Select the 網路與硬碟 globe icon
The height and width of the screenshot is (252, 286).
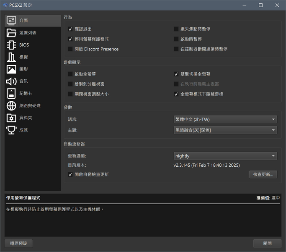tap(11, 106)
